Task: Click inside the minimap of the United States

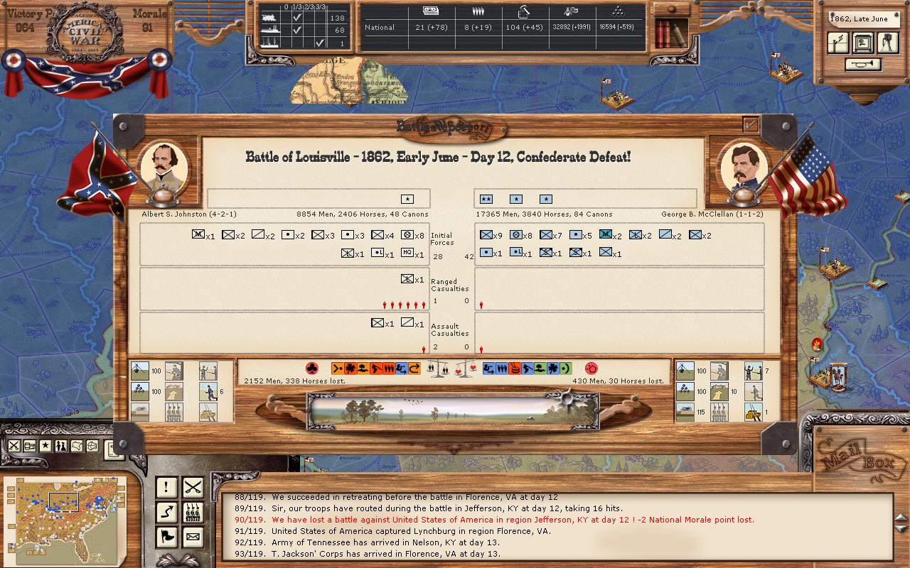Action: coord(64,515)
